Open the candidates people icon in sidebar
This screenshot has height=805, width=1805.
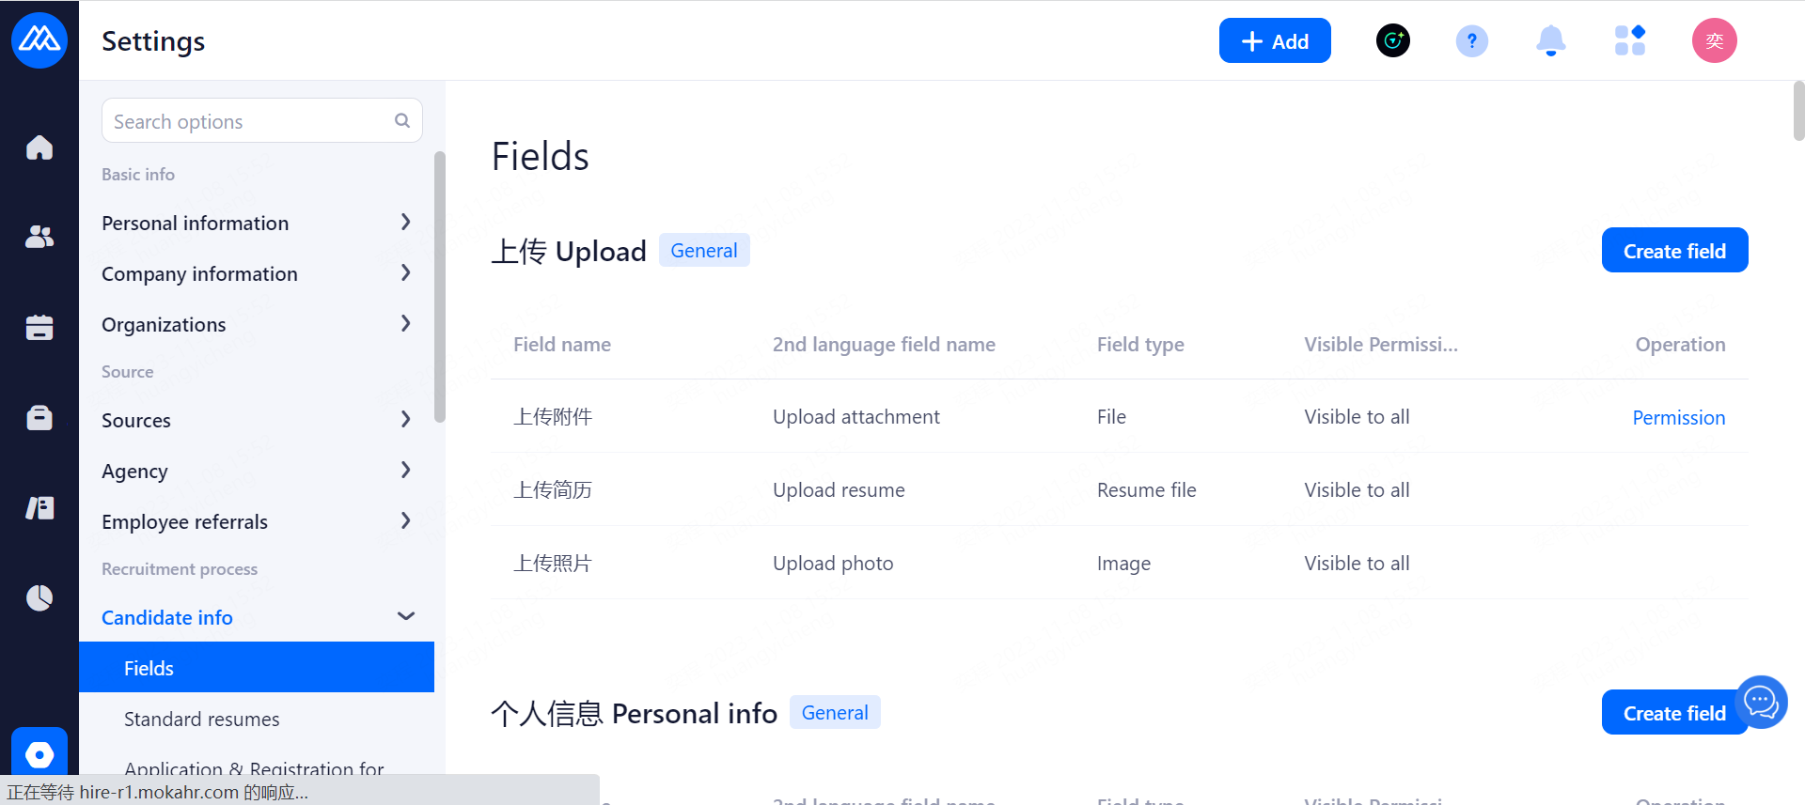click(x=39, y=237)
